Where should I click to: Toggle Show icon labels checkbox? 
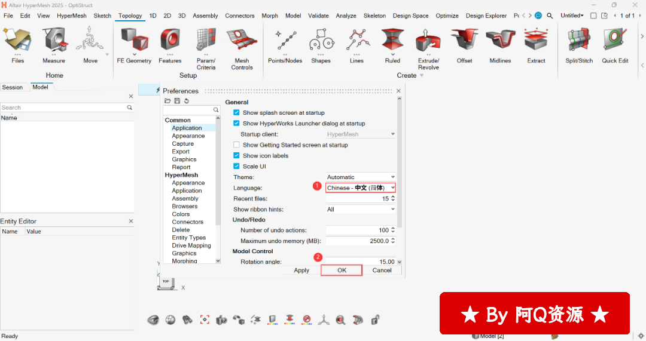pos(236,155)
